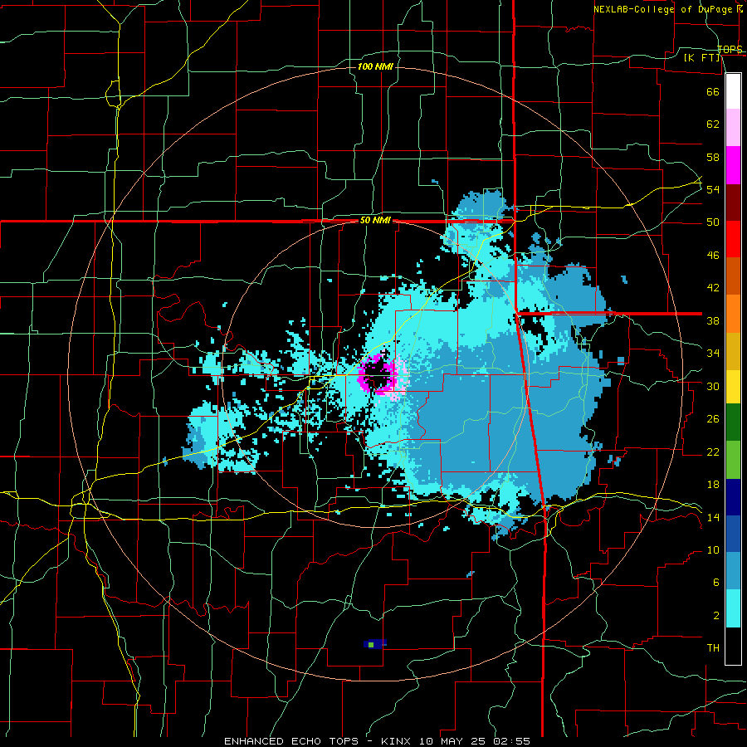
Task: Click the "KINX" station identifier in caption
Action: pyautogui.click(x=398, y=741)
